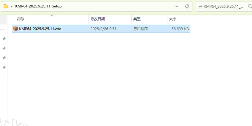252x126 pixels.
Task: Click the topmost pin icon in sidebar
Action: (4, 39)
